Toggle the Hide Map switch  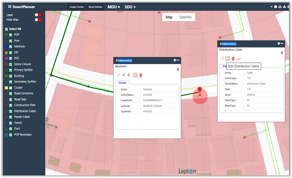(x=38, y=20)
